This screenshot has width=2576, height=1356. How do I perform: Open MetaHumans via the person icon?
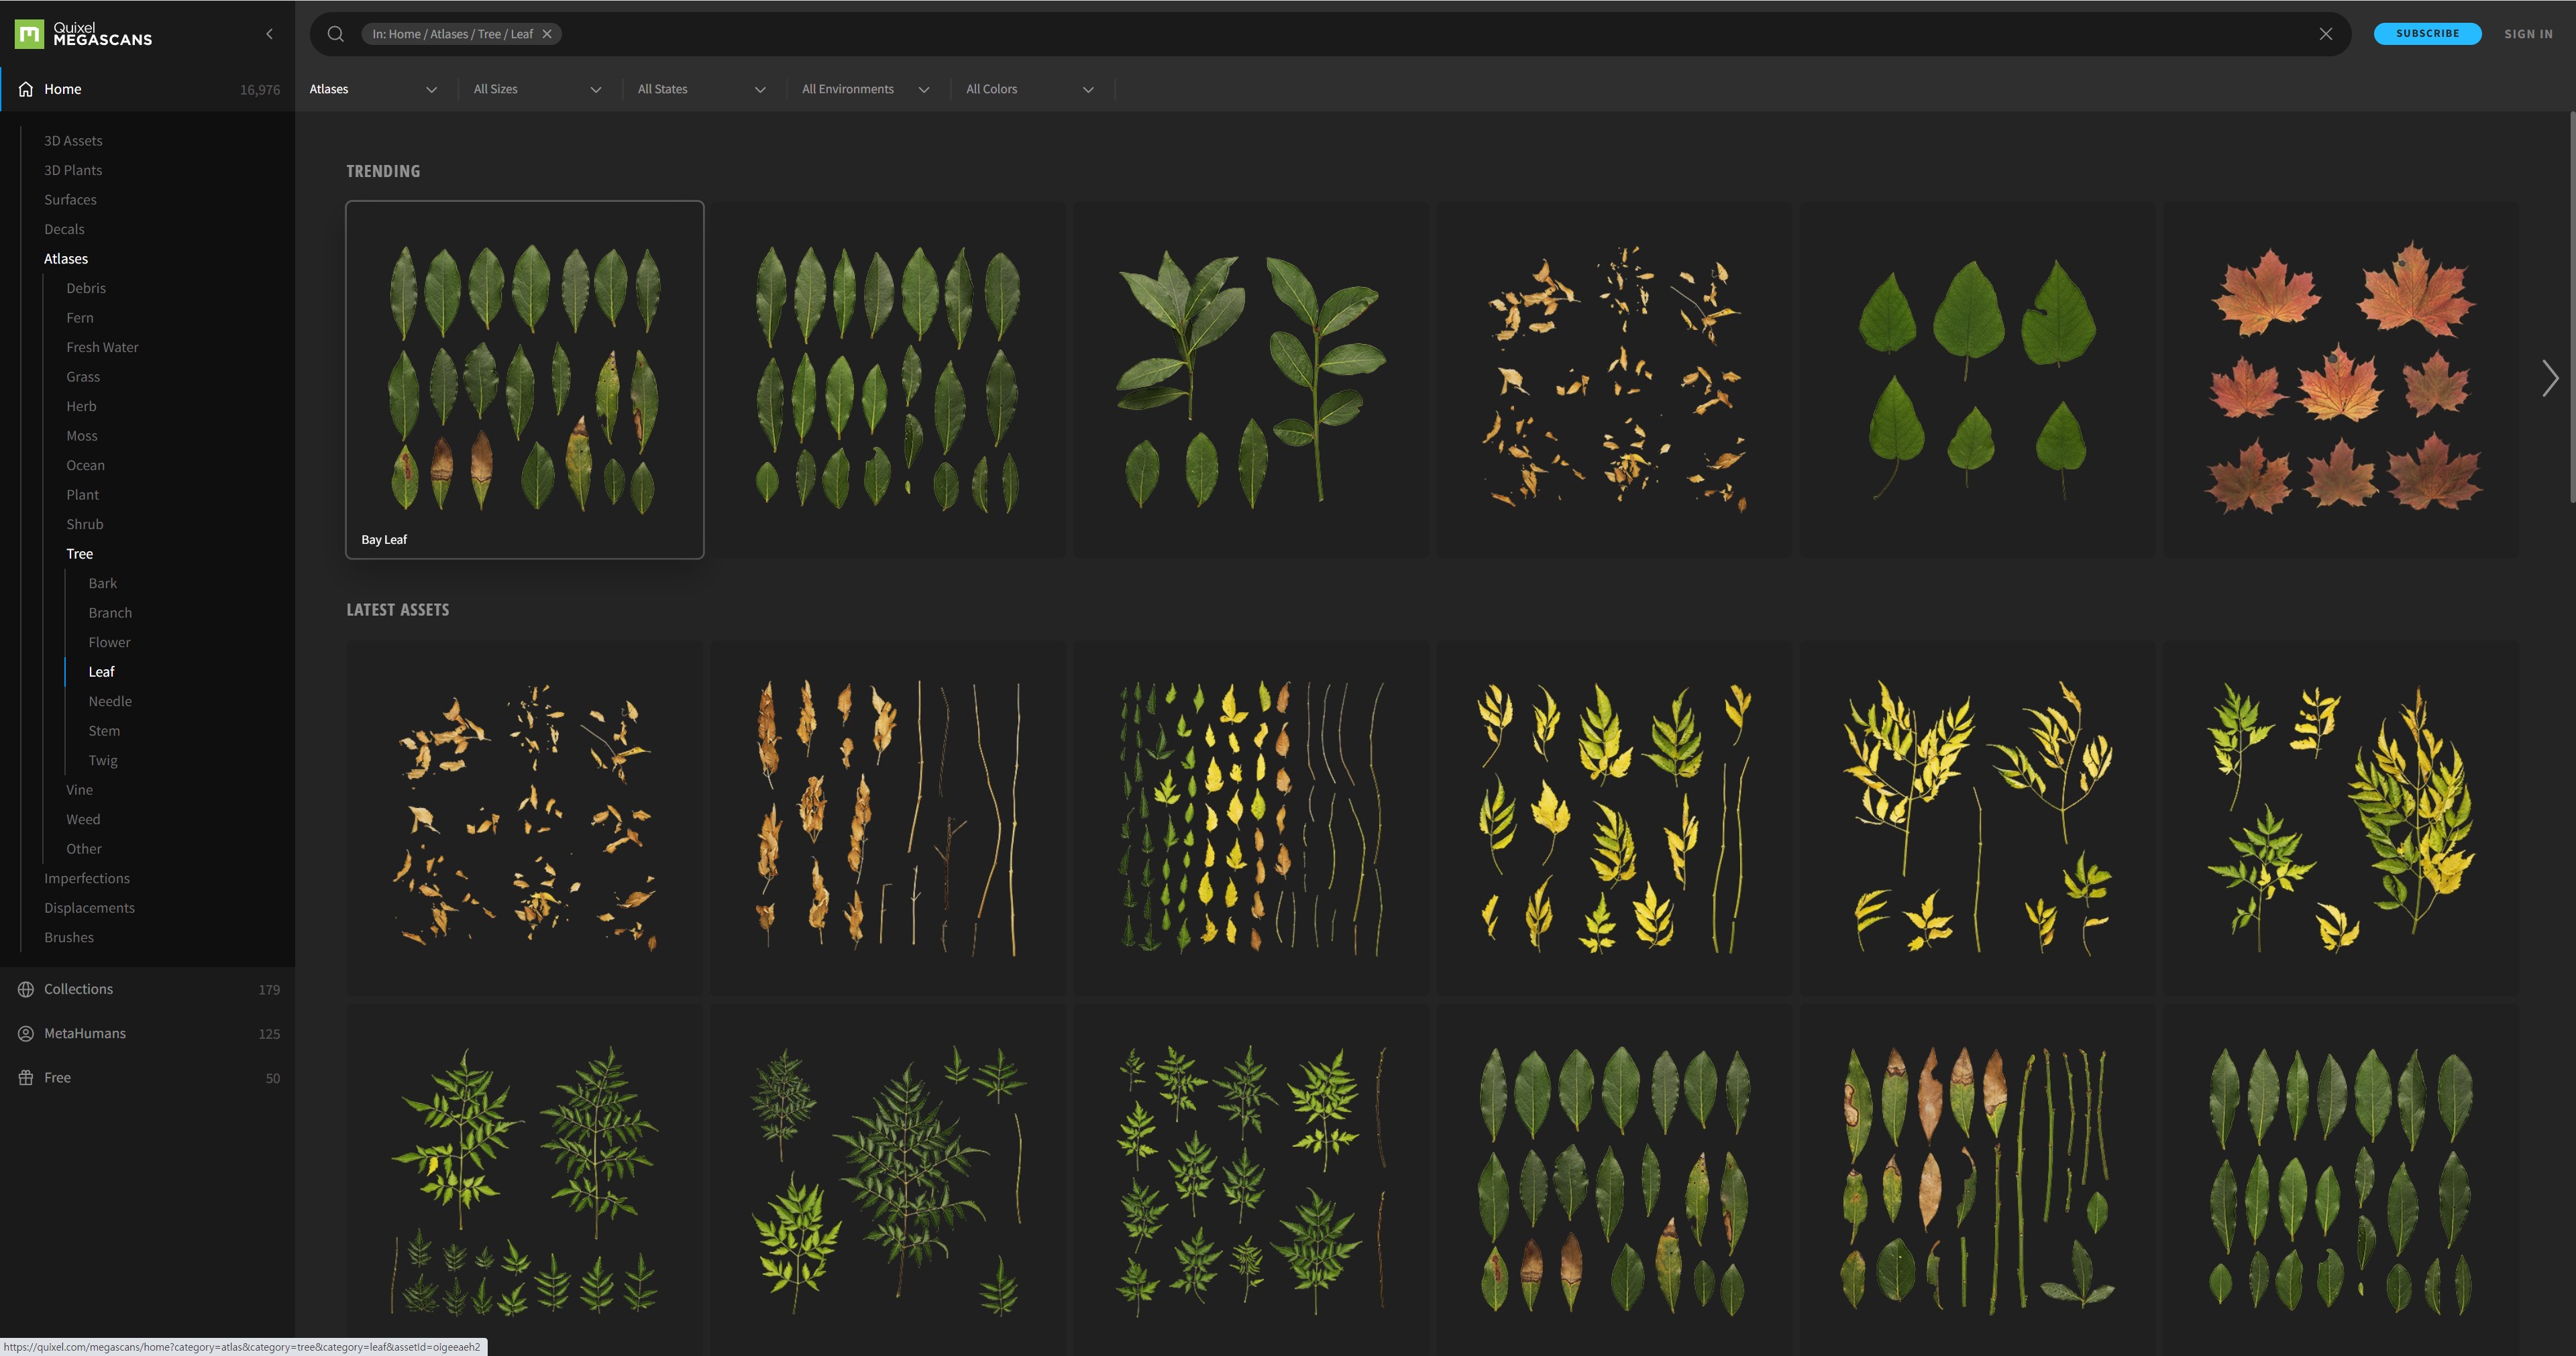[x=26, y=1033]
